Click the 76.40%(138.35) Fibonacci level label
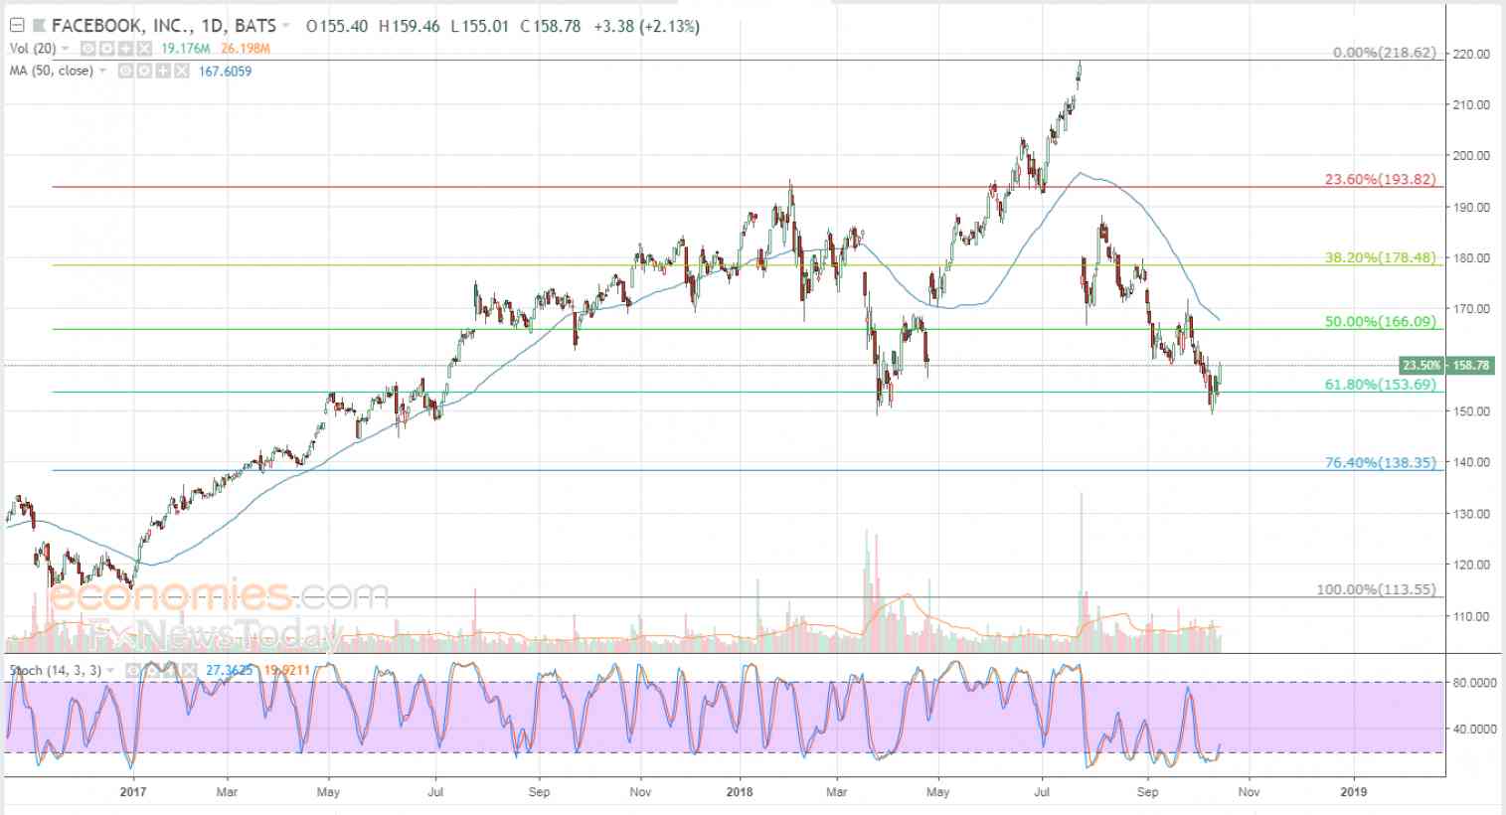The height and width of the screenshot is (815, 1506). coord(1381,462)
